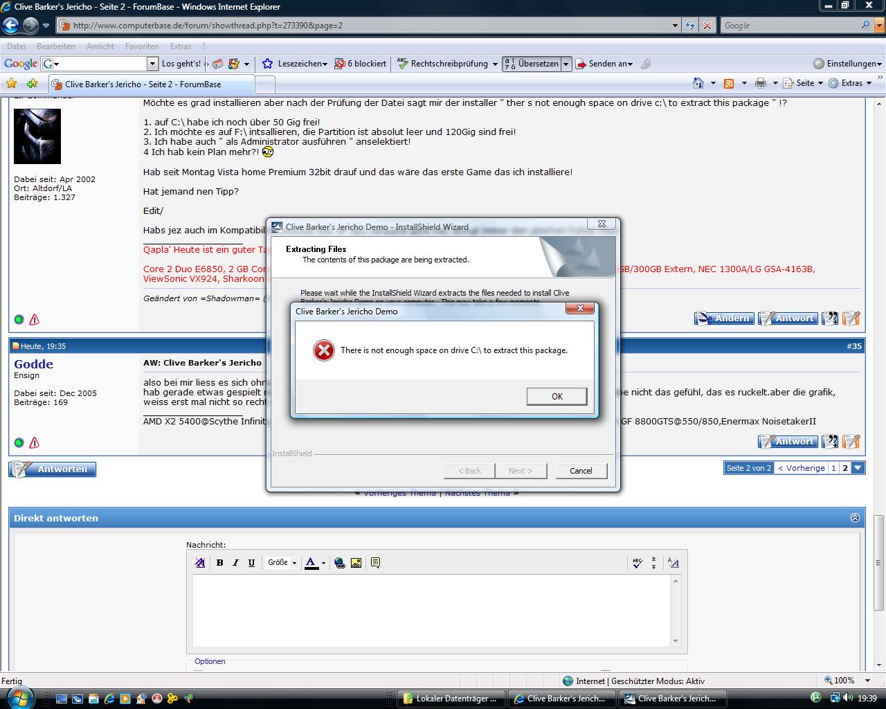
Task: Click the refresh page icon
Action: (690, 26)
